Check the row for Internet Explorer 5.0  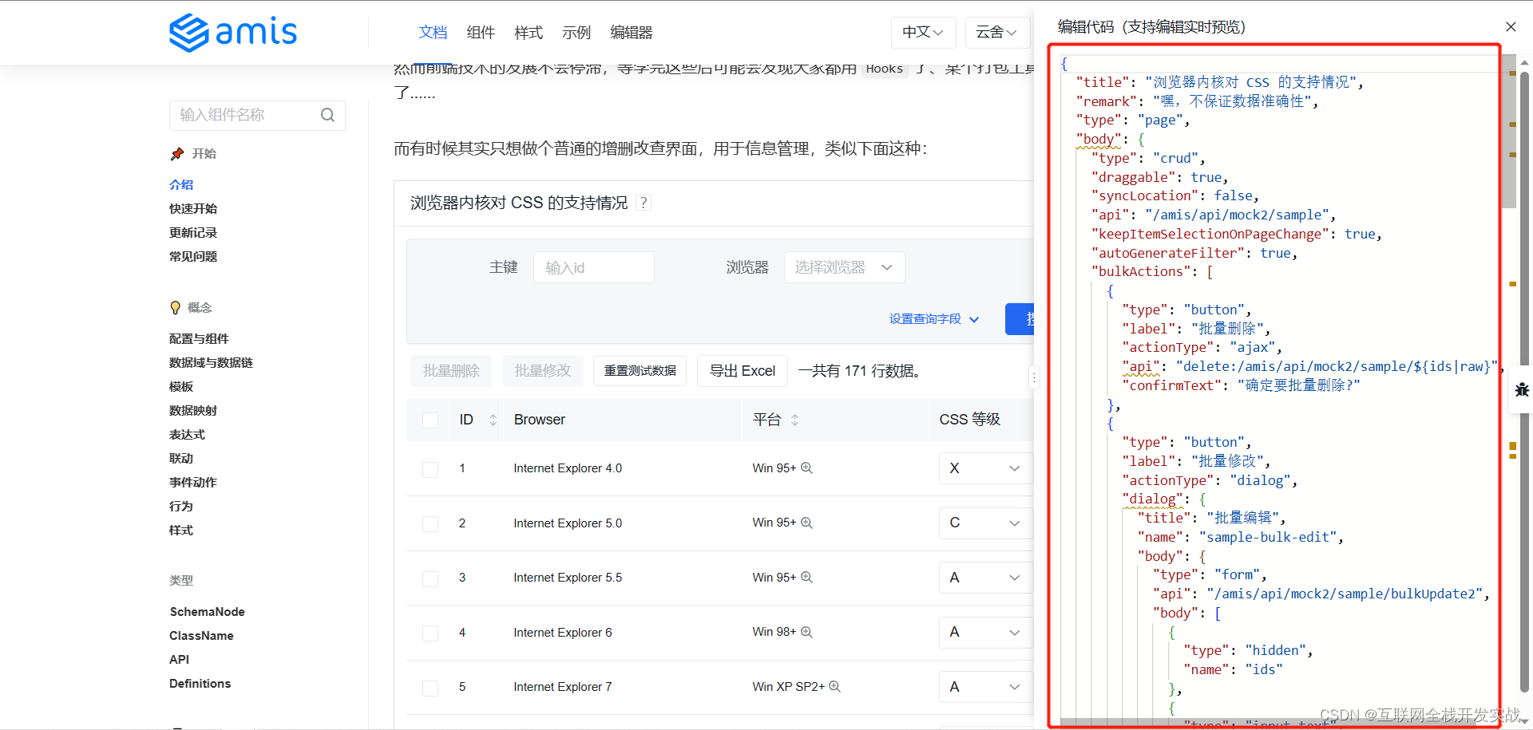(430, 523)
